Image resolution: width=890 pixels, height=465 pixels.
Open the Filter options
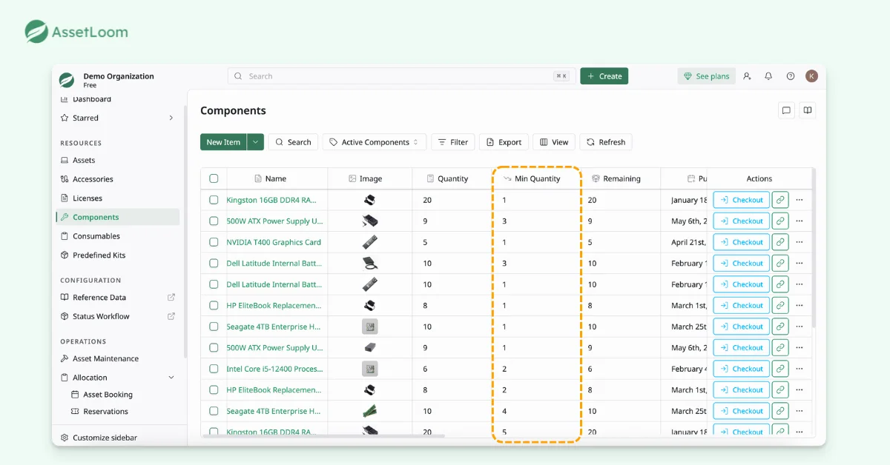(x=453, y=142)
